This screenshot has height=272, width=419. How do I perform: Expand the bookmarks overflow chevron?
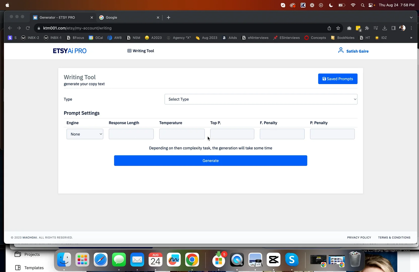(411, 38)
